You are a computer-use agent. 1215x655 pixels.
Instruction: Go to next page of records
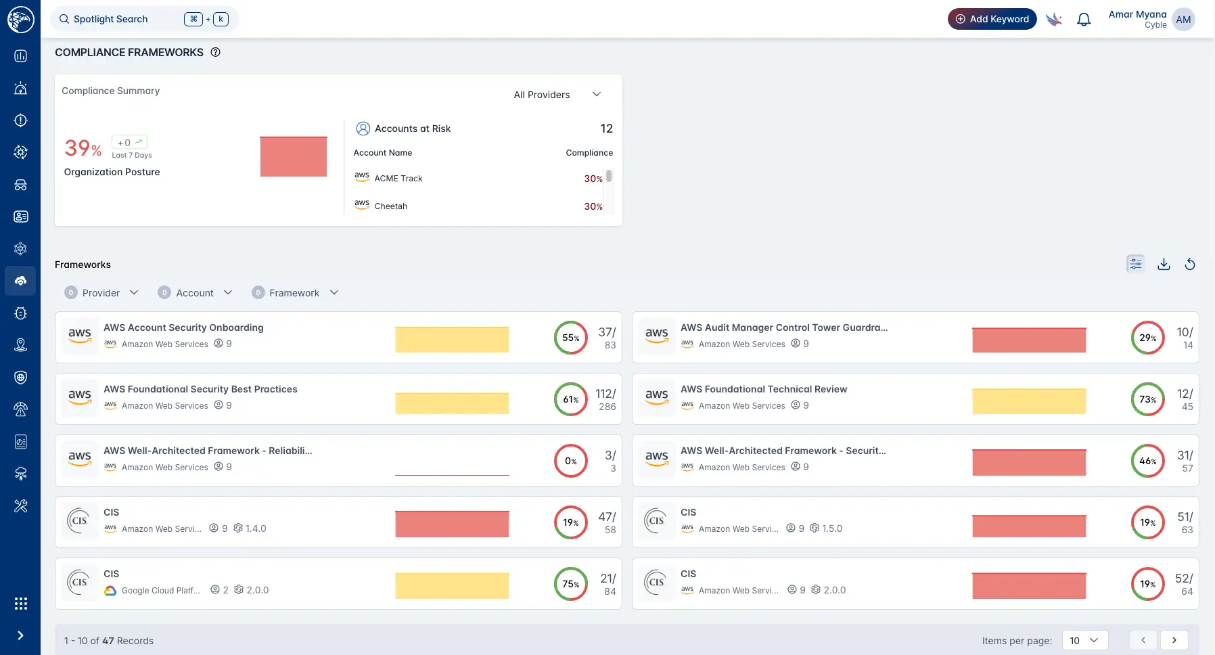[1174, 640]
